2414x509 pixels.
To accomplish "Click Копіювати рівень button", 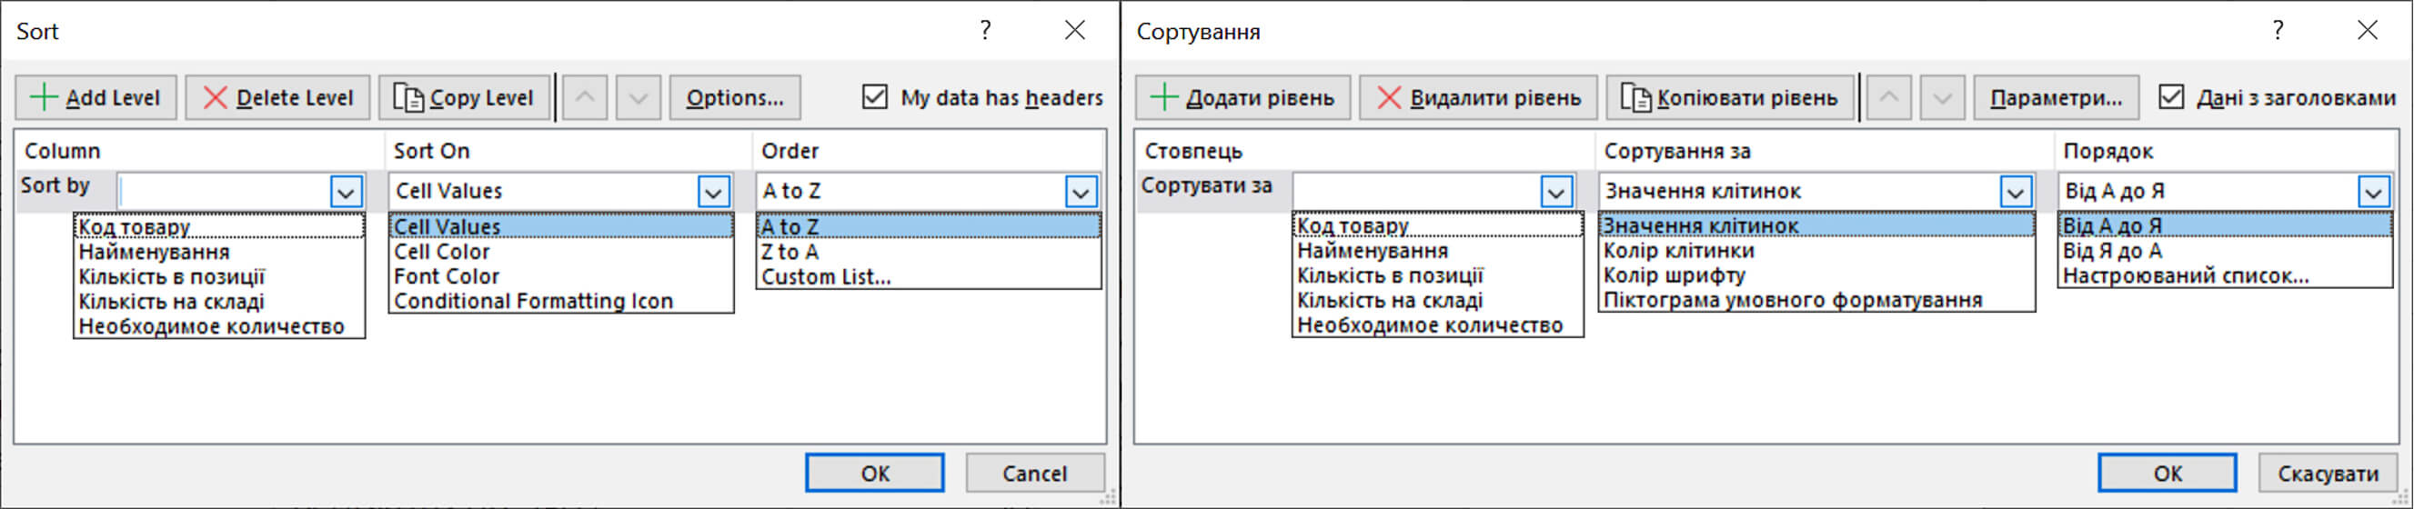I will [x=1730, y=97].
